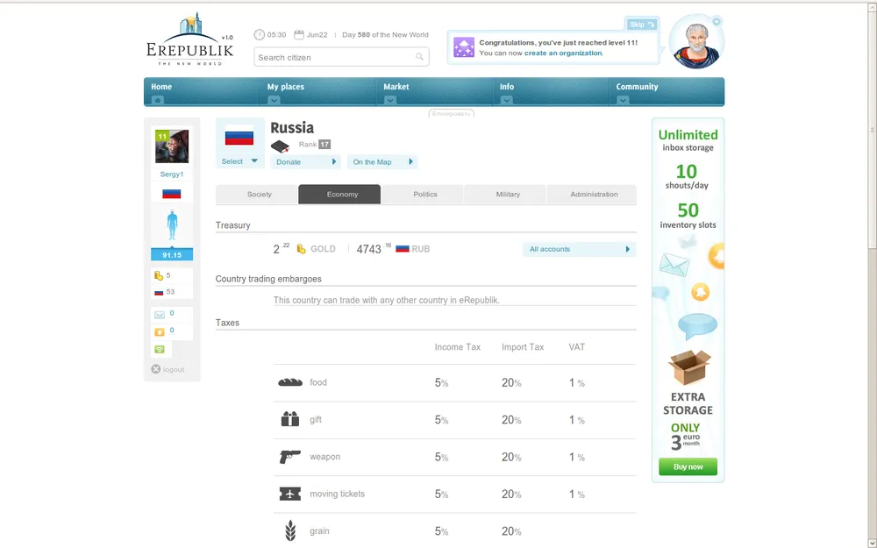
Task: Switch to the Military tab
Action: point(505,194)
